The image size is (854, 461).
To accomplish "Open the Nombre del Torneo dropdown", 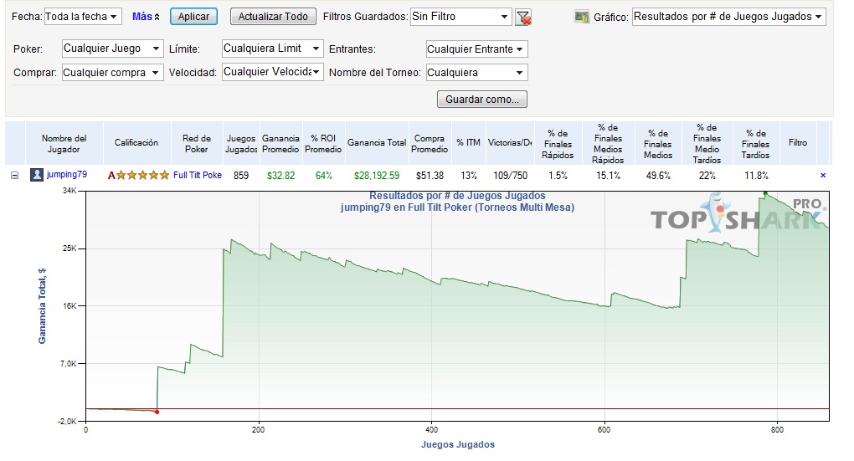I will coord(476,73).
